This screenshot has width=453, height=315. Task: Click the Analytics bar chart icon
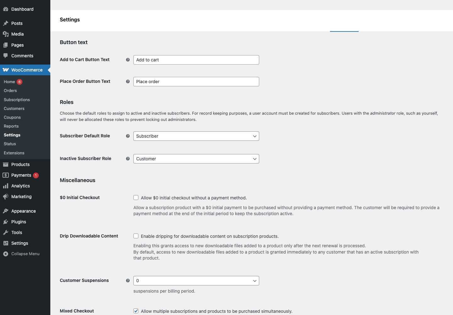[6, 186]
